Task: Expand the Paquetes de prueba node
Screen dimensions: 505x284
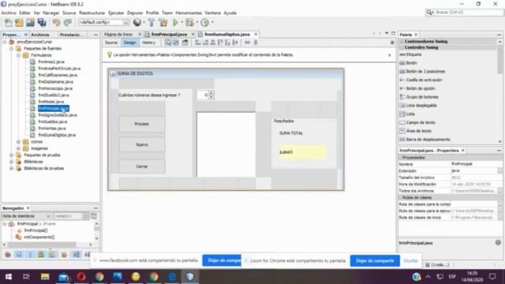Action: 12,155
